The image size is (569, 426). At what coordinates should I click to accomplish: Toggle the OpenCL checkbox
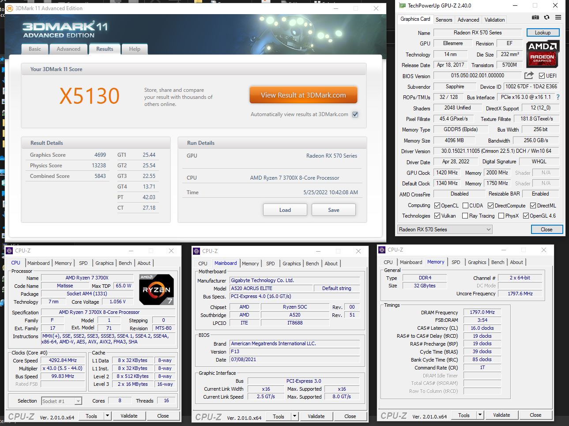pyautogui.click(x=437, y=206)
